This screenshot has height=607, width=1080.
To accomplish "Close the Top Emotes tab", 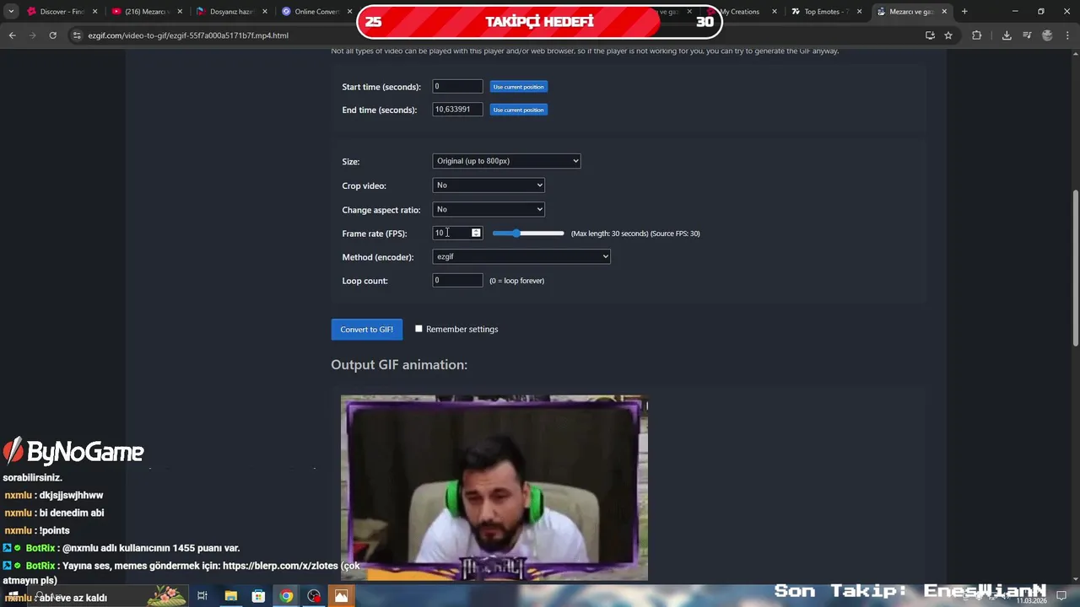I will 860,12.
